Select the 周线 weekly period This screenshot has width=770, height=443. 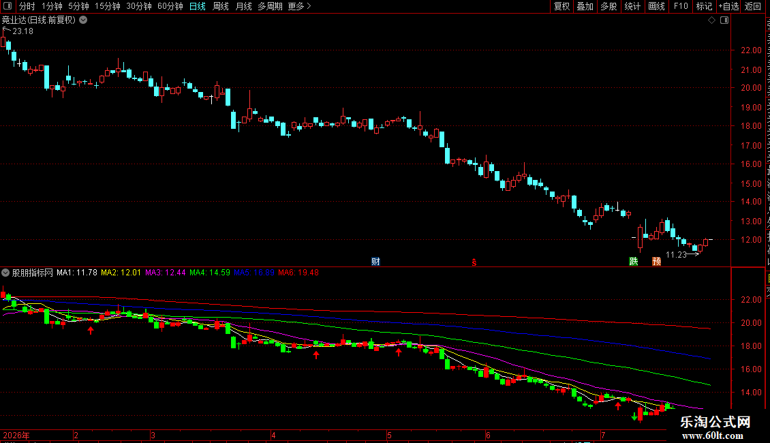coord(221,6)
